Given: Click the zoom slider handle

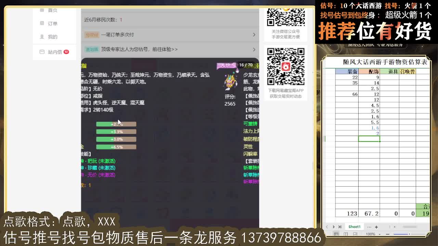Looking at the screenshot, I should pyautogui.click(x=410, y=234).
